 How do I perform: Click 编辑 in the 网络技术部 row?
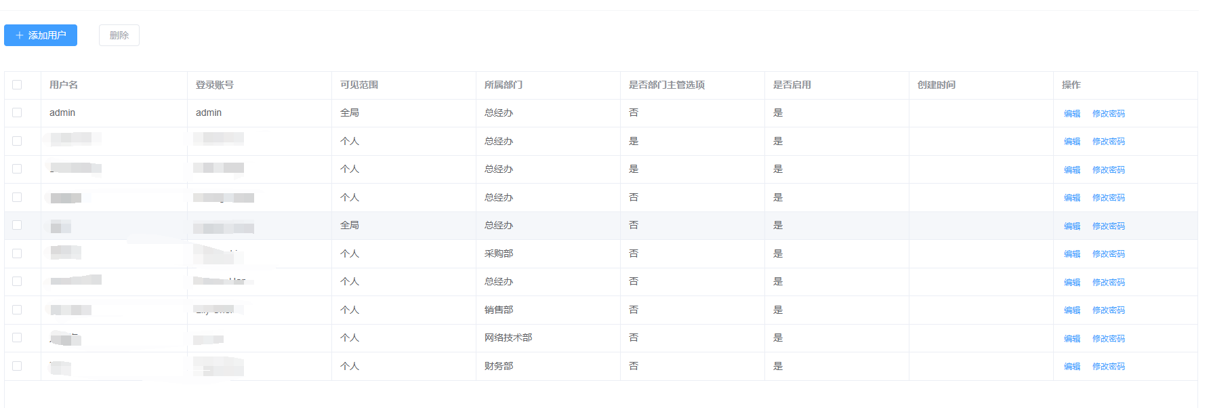(1072, 339)
